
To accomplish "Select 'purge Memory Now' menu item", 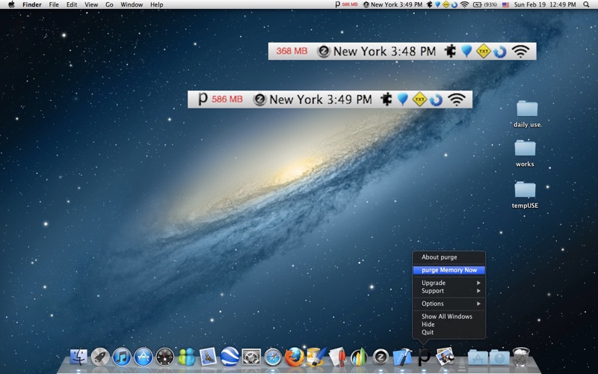I will click(x=449, y=270).
